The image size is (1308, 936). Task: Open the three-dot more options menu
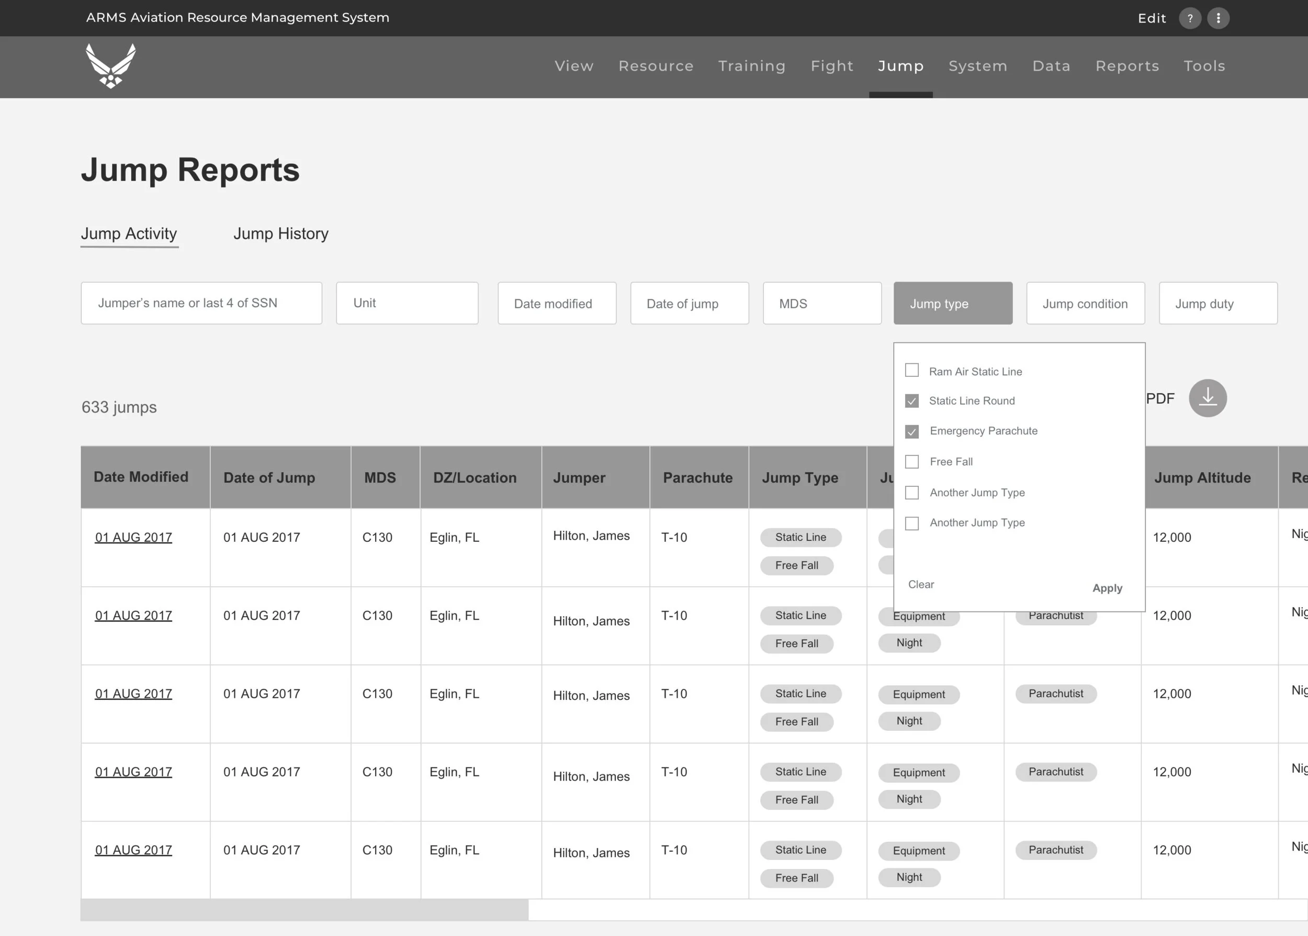point(1217,18)
